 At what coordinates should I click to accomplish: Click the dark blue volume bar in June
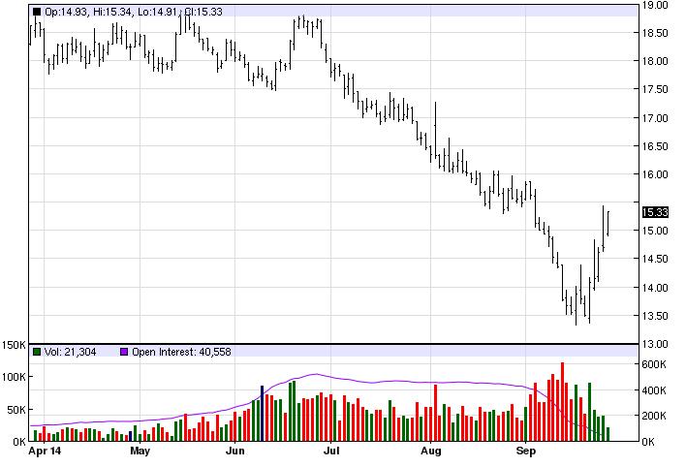[x=262, y=414]
